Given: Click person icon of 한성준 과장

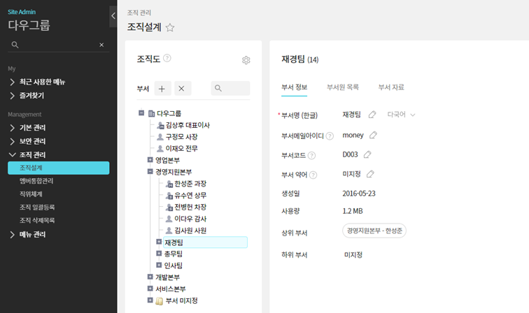Looking at the screenshot, I should click(169, 184).
